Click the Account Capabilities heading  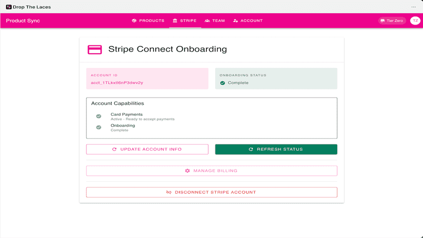pyautogui.click(x=118, y=103)
